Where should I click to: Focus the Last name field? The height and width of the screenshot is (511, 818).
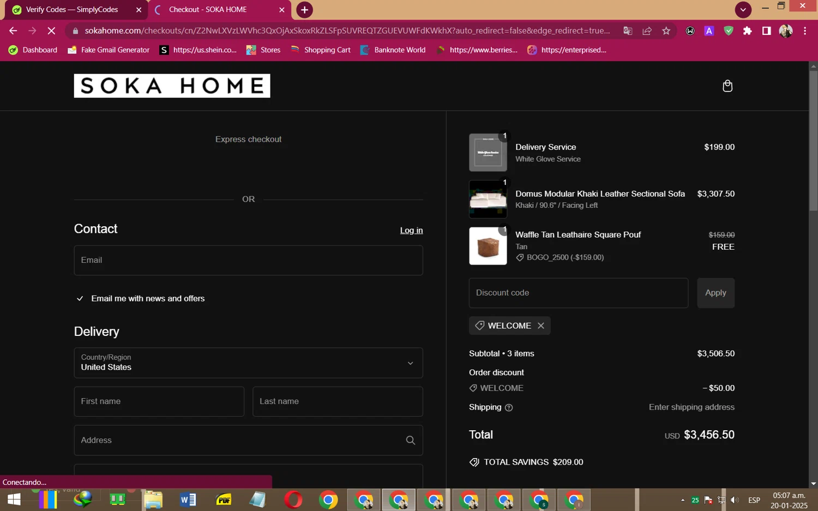click(x=338, y=401)
